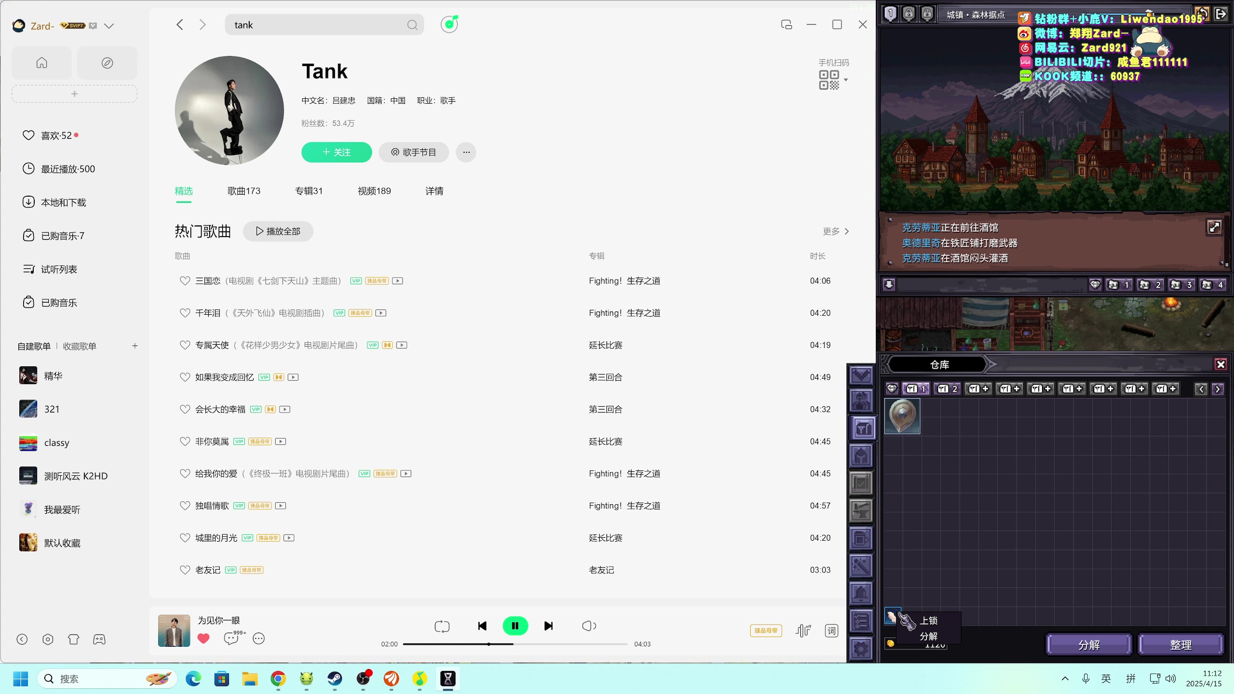Collapse sidebar with the bottom back-arrow icon
This screenshot has height=694, width=1234.
tap(22, 640)
